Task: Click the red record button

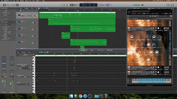Action: (75, 5)
